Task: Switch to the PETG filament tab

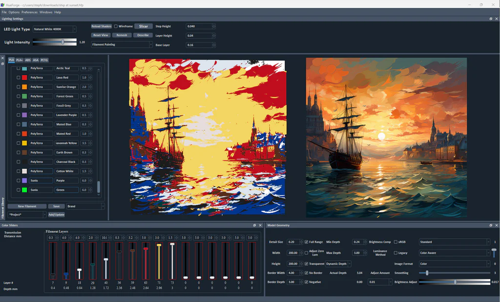Action: [x=44, y=60]
